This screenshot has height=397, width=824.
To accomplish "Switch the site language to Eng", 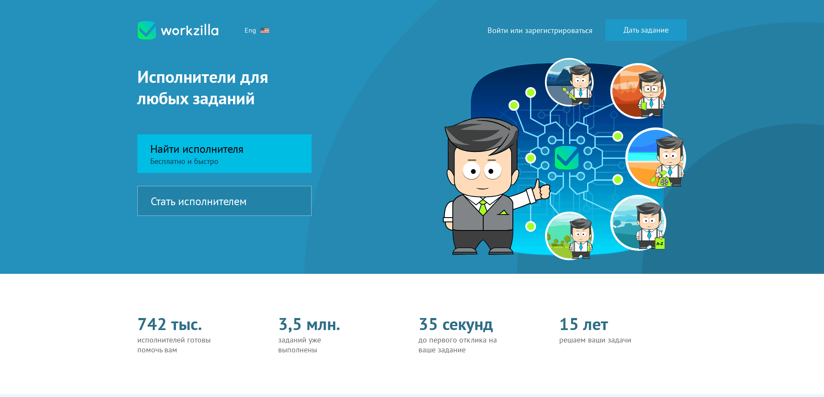I will pyautogui.click(x=250, y=30).
